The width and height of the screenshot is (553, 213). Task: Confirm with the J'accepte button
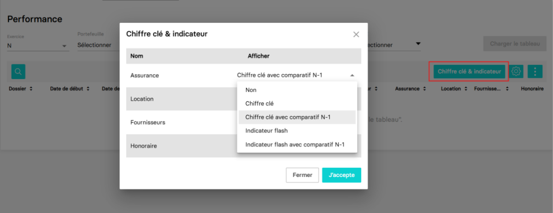click(341, 175)
